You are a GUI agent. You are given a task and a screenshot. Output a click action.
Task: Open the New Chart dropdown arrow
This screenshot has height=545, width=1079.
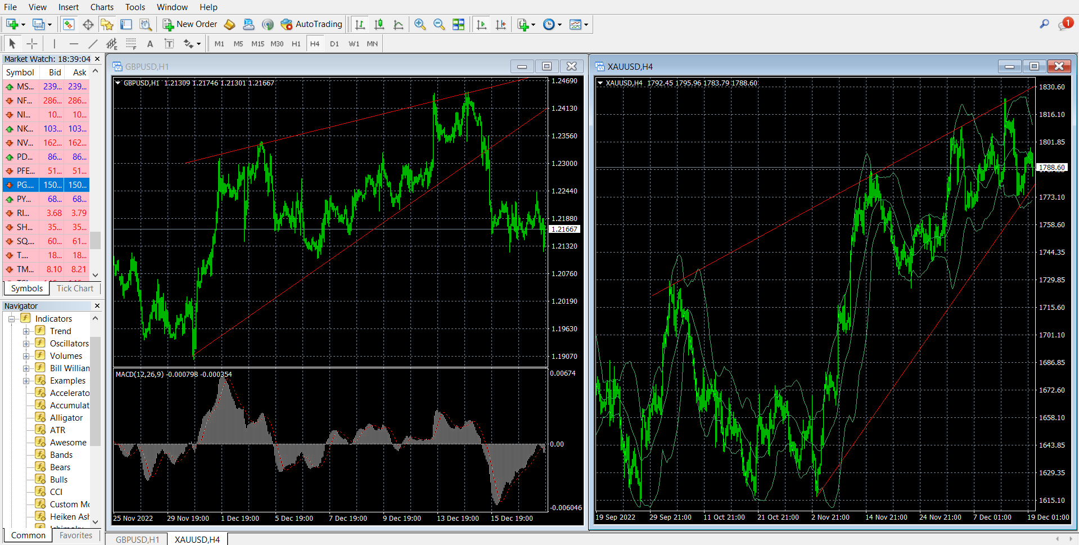(23, 25)
